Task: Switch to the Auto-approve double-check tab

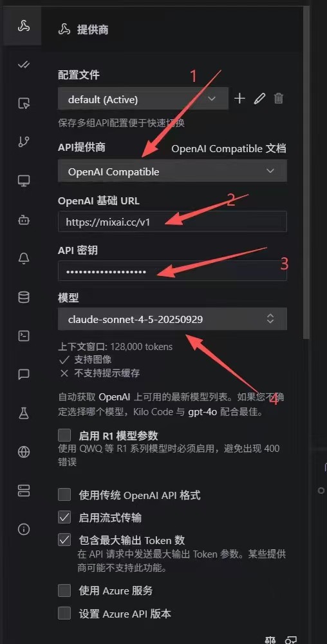Action: [24, 65]
